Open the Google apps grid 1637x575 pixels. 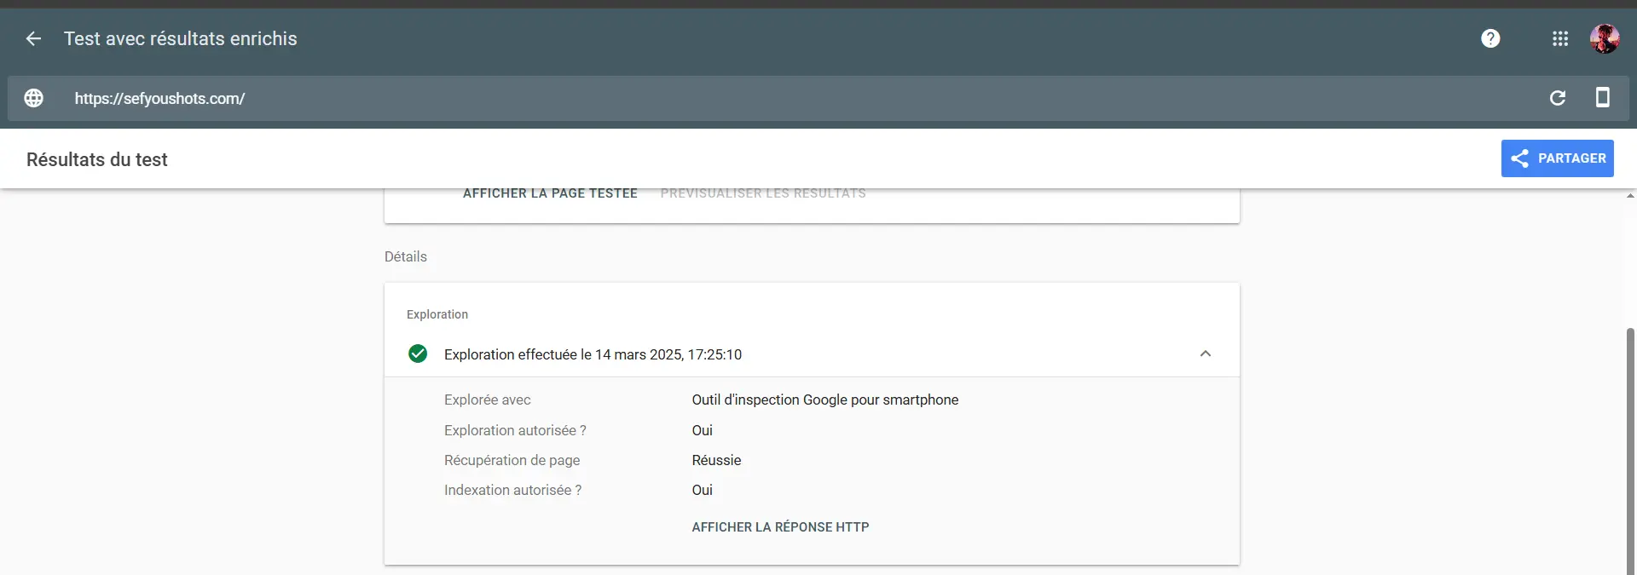pos(1560,38)
